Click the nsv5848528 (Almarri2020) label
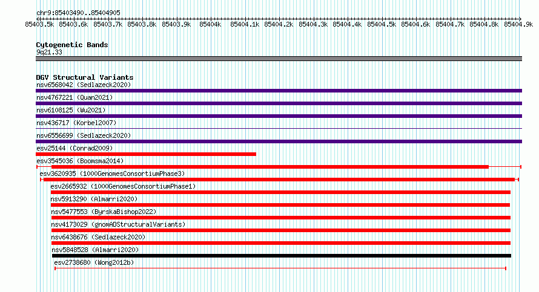Image resolution: width=539 pixels, height=292 pixels. click(95, 250)
